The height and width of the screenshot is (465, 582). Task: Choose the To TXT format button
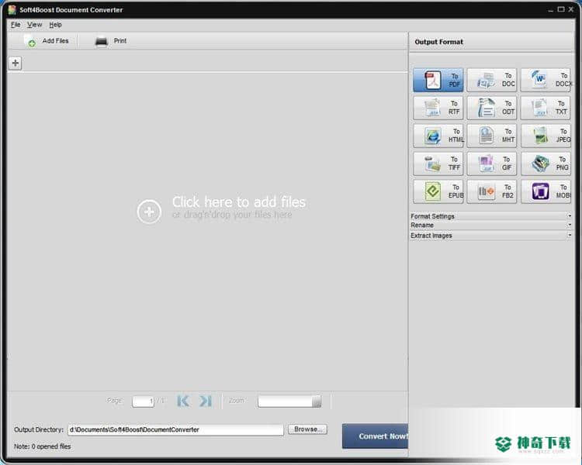(546, 108)
